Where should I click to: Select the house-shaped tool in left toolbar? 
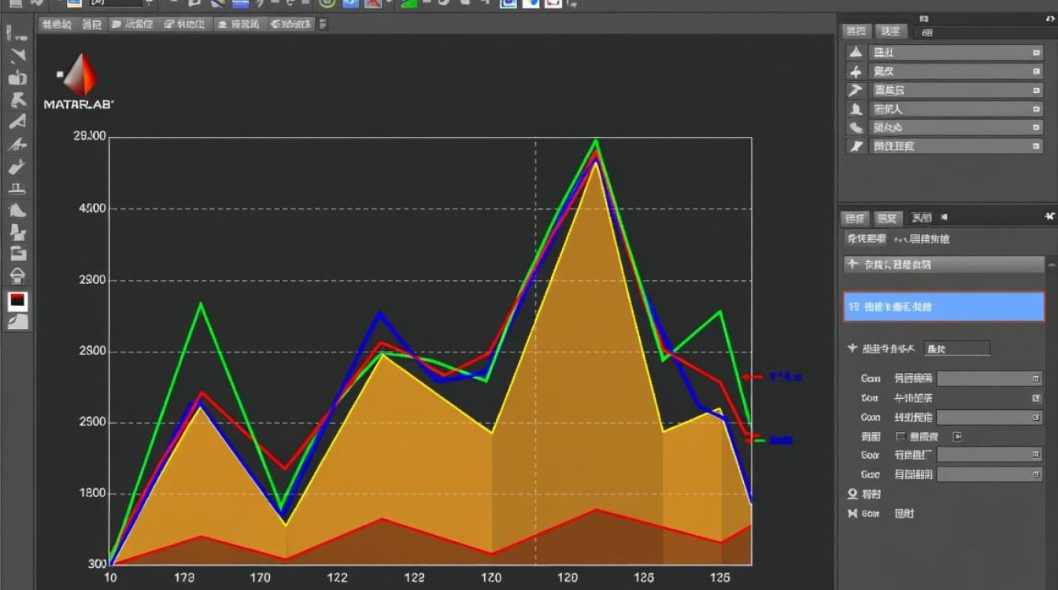click(x=17, y=275)
